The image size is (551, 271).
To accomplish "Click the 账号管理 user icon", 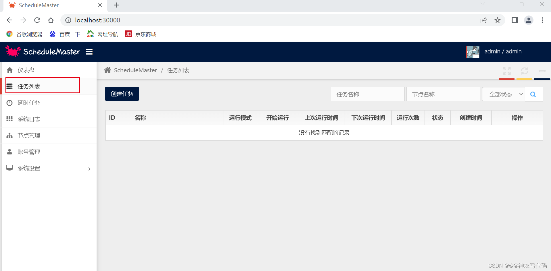I will (x=9, y=152).
